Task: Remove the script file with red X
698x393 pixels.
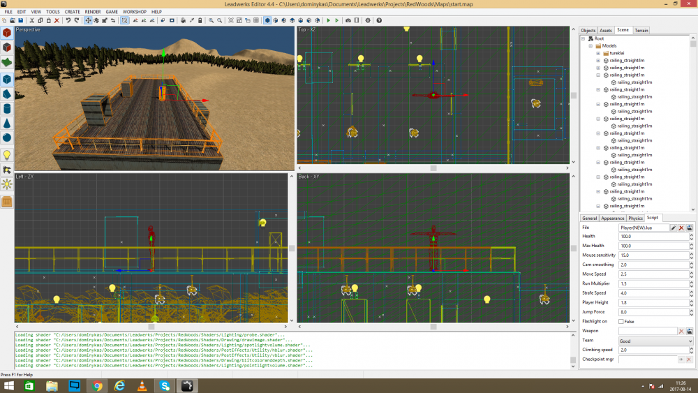Action: point(682,228)
